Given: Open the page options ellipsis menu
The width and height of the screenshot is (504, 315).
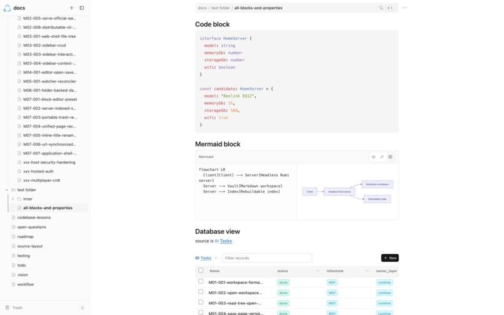Looking at the screenshot, I should tap(405, 8).
